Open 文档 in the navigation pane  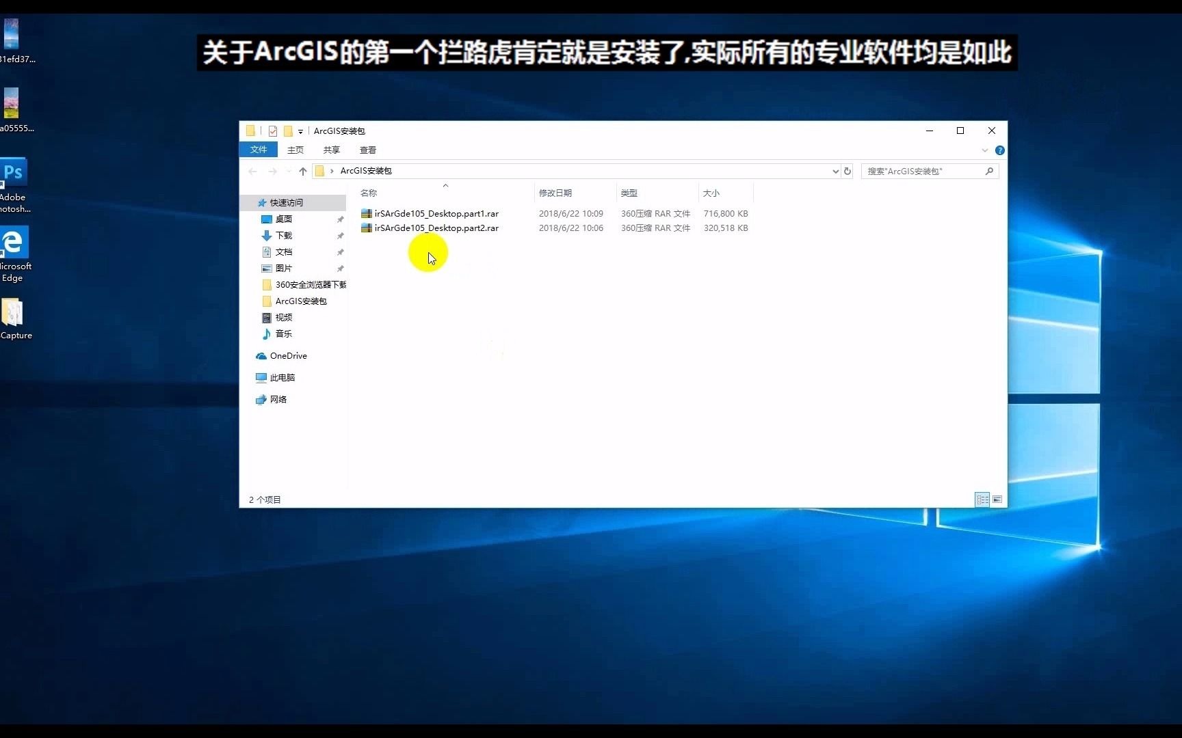point(284,252)
